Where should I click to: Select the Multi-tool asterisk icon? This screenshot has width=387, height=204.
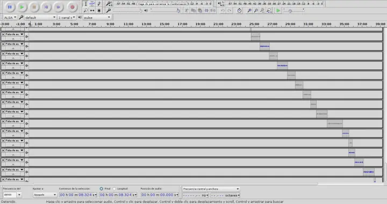pyautogui.click(x=99, y=10)
